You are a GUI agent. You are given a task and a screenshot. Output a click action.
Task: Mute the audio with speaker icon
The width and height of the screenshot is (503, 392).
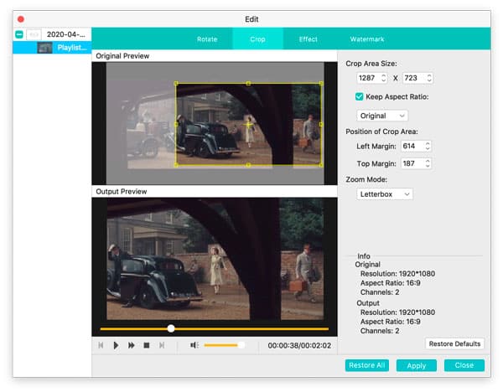tap(194, 345)
